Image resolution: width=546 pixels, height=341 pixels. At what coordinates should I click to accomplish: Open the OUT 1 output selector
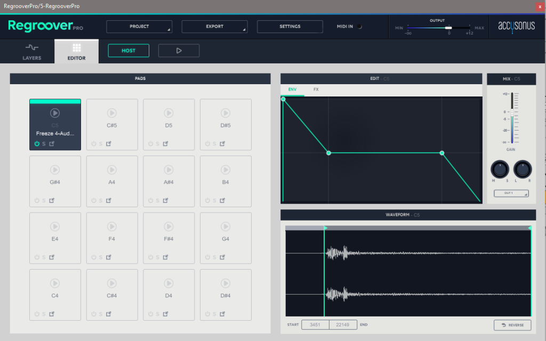[x=511, y=193]
